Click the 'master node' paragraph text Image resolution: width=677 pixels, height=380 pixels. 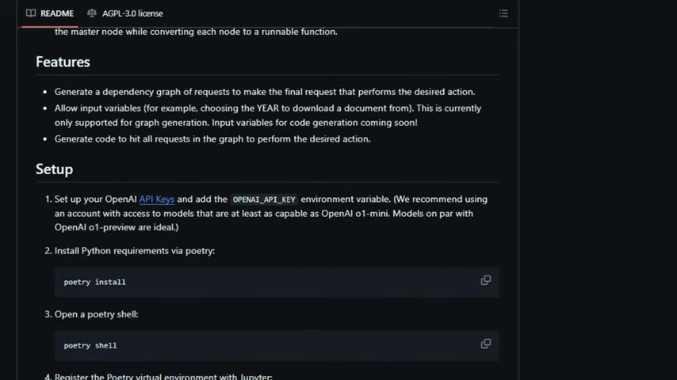click(x=196, y=32)
